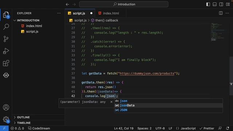Open Customize Layout icon
This screenshot has width=233, height=131.
point(228,4)
